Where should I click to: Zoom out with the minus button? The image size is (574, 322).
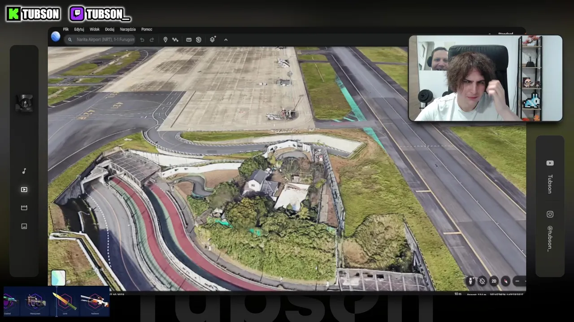[x=517, y=281]
